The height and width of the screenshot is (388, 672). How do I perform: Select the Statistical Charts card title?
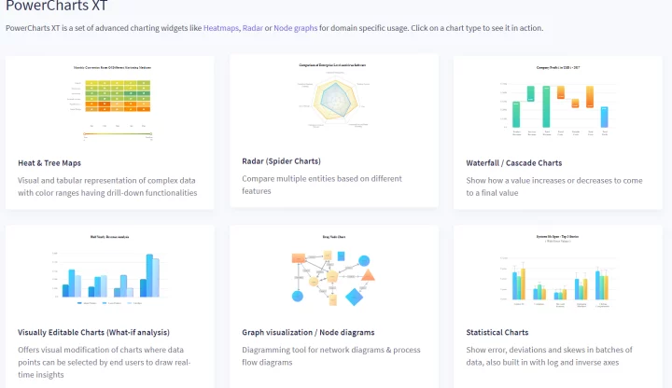click(x=497, y=332)
